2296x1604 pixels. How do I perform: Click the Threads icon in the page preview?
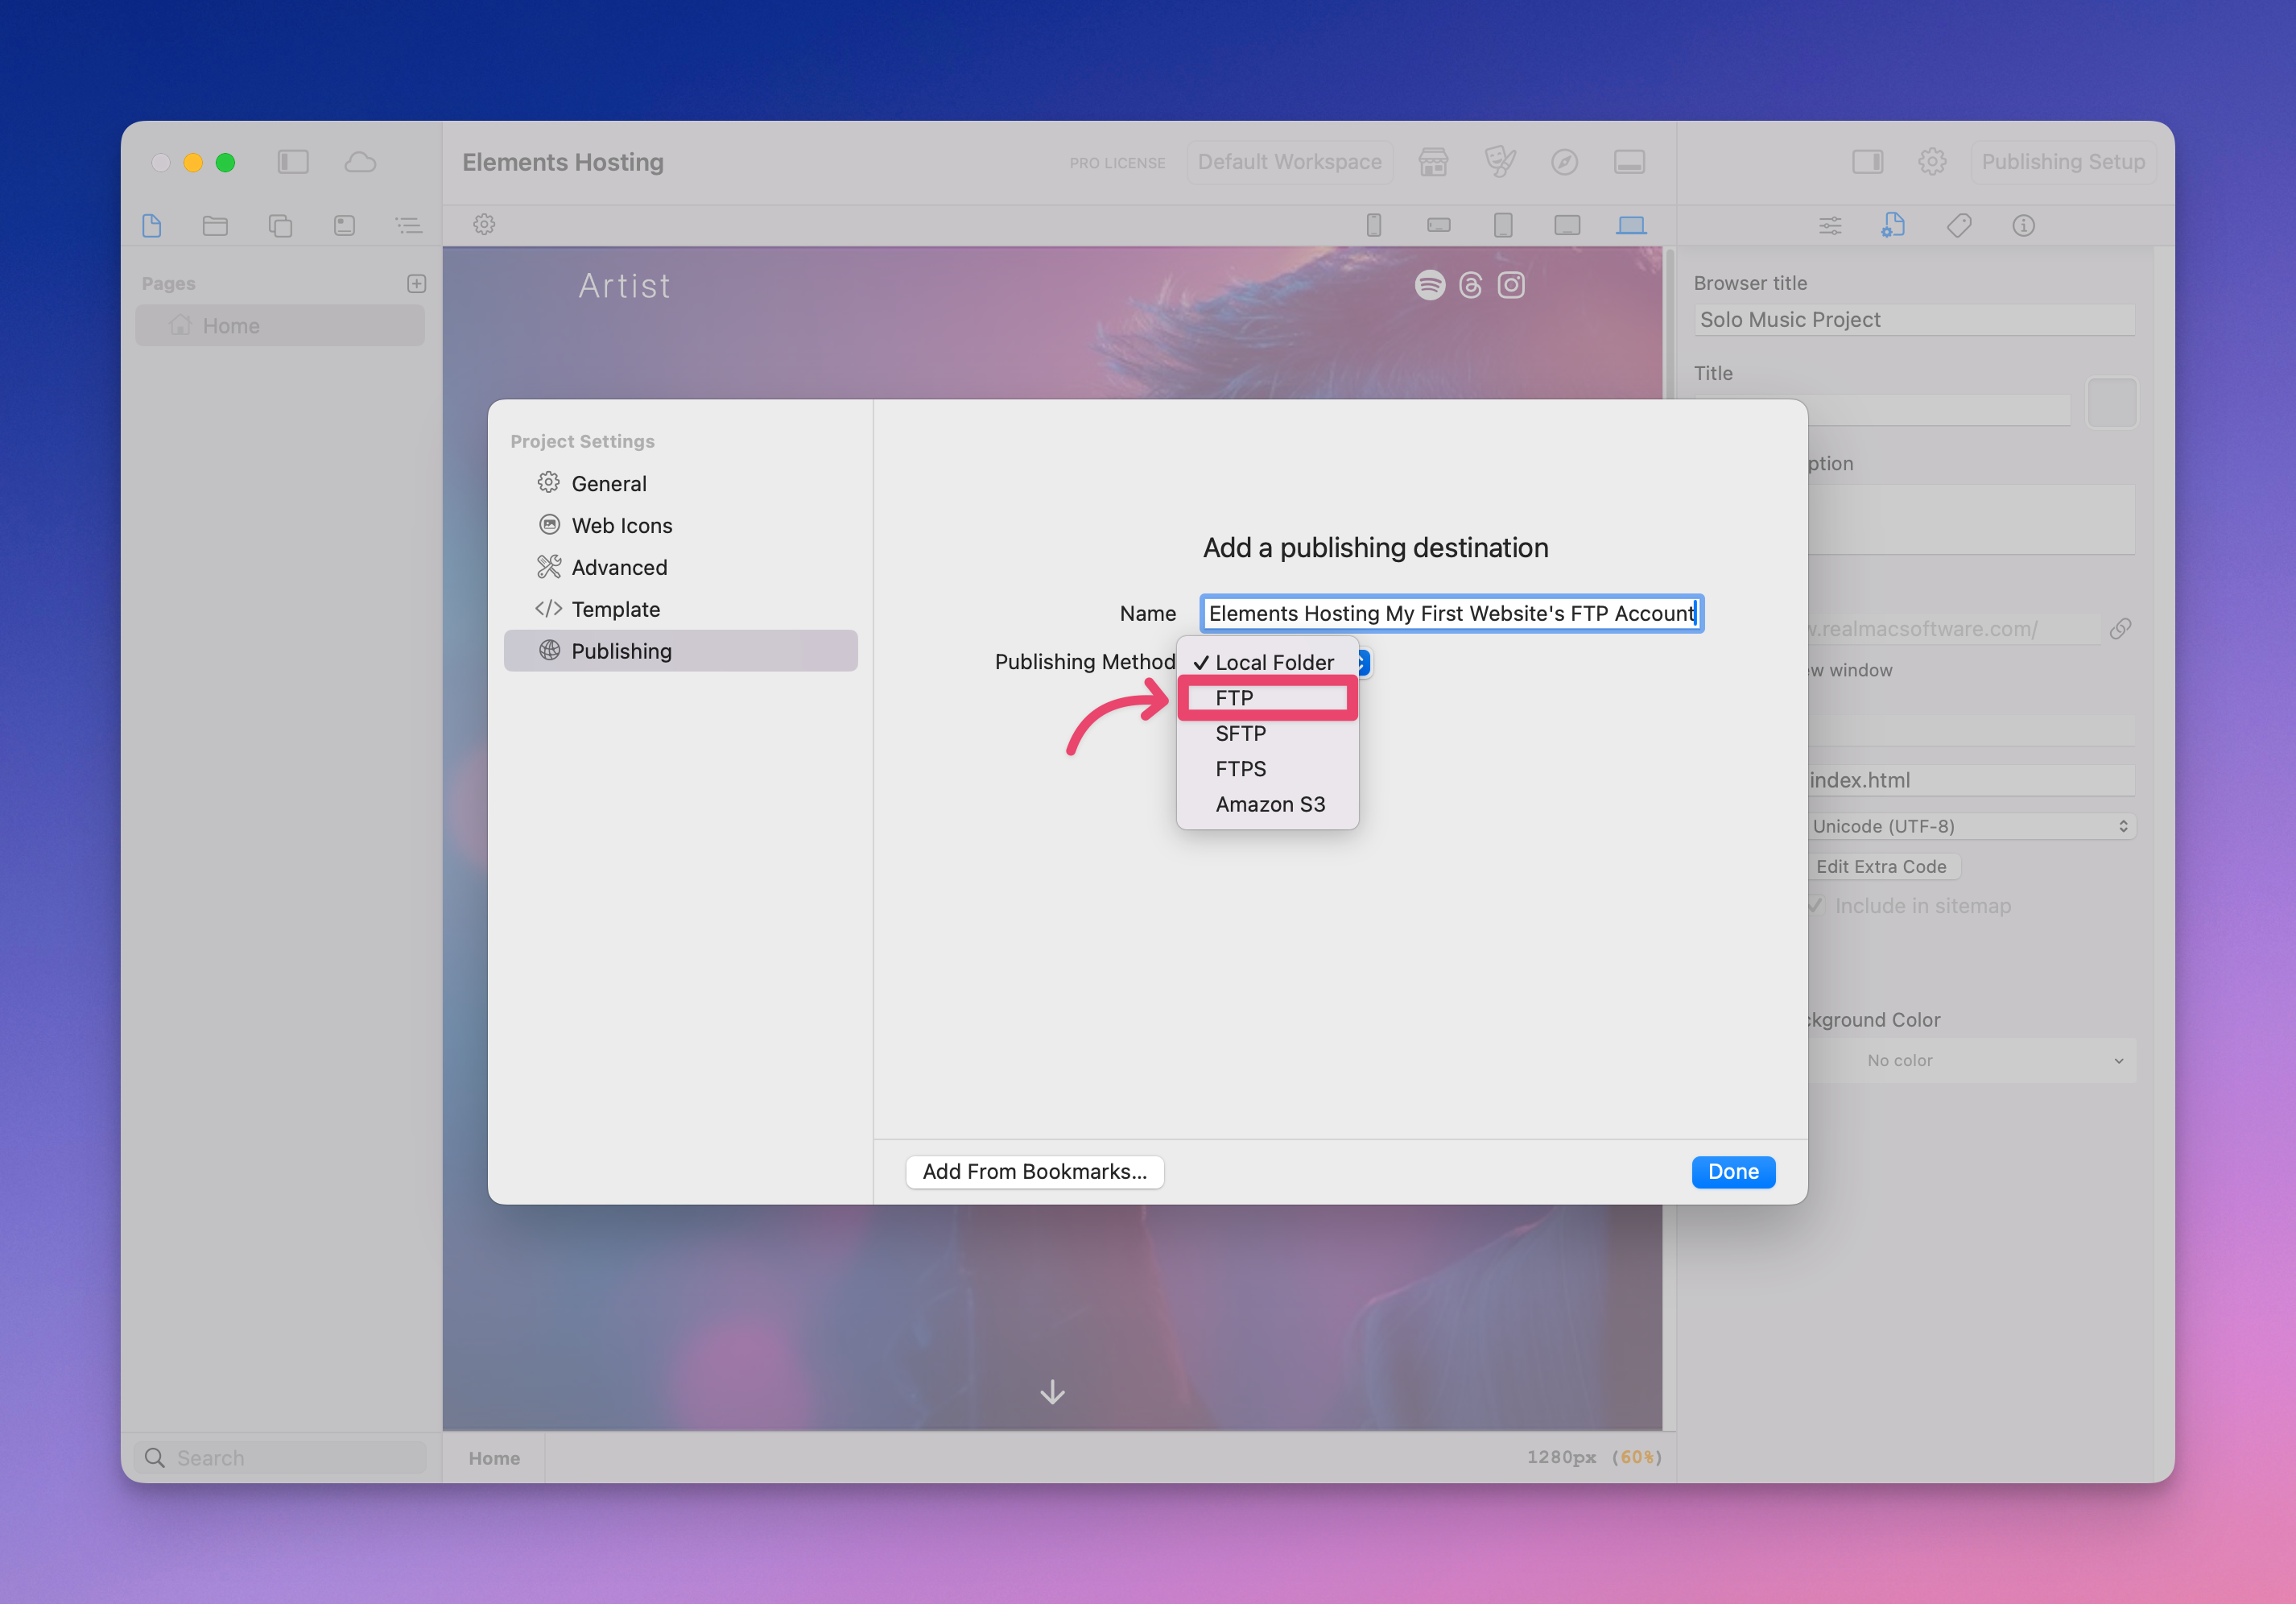(x=1470, y=285)
